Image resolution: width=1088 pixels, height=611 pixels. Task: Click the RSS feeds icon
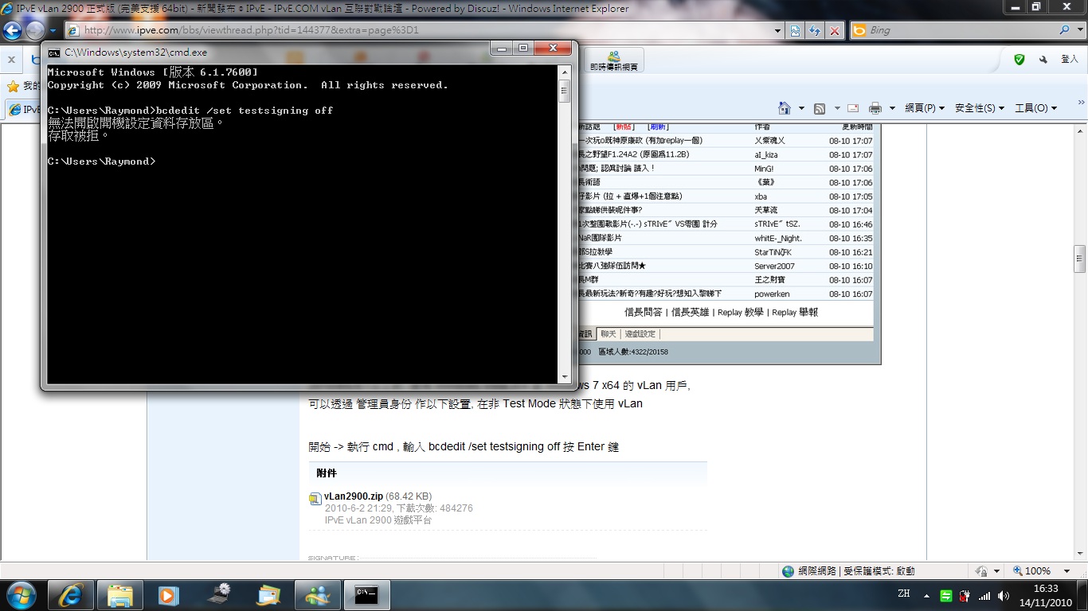tap(819, 108)
